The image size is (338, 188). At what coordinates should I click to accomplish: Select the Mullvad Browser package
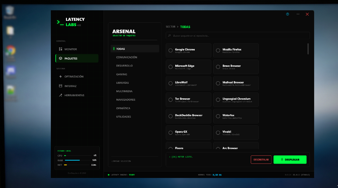tap(236, 83)
